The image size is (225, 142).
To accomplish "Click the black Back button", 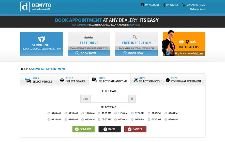I will (109, 129).
